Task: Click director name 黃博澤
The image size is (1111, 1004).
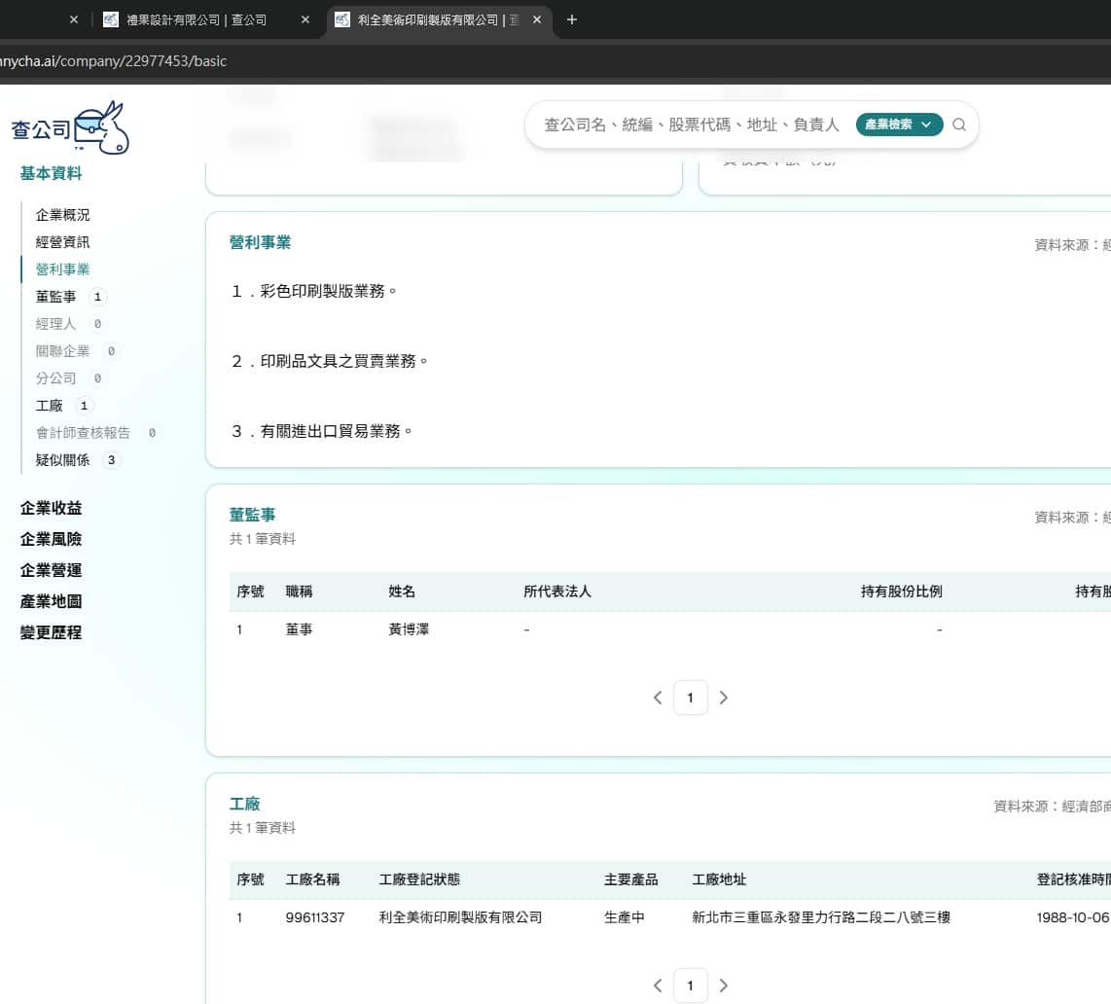Action: 409,629
